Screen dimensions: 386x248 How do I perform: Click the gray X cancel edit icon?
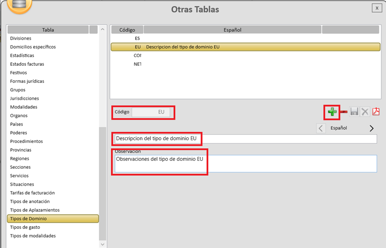[365, 112]
